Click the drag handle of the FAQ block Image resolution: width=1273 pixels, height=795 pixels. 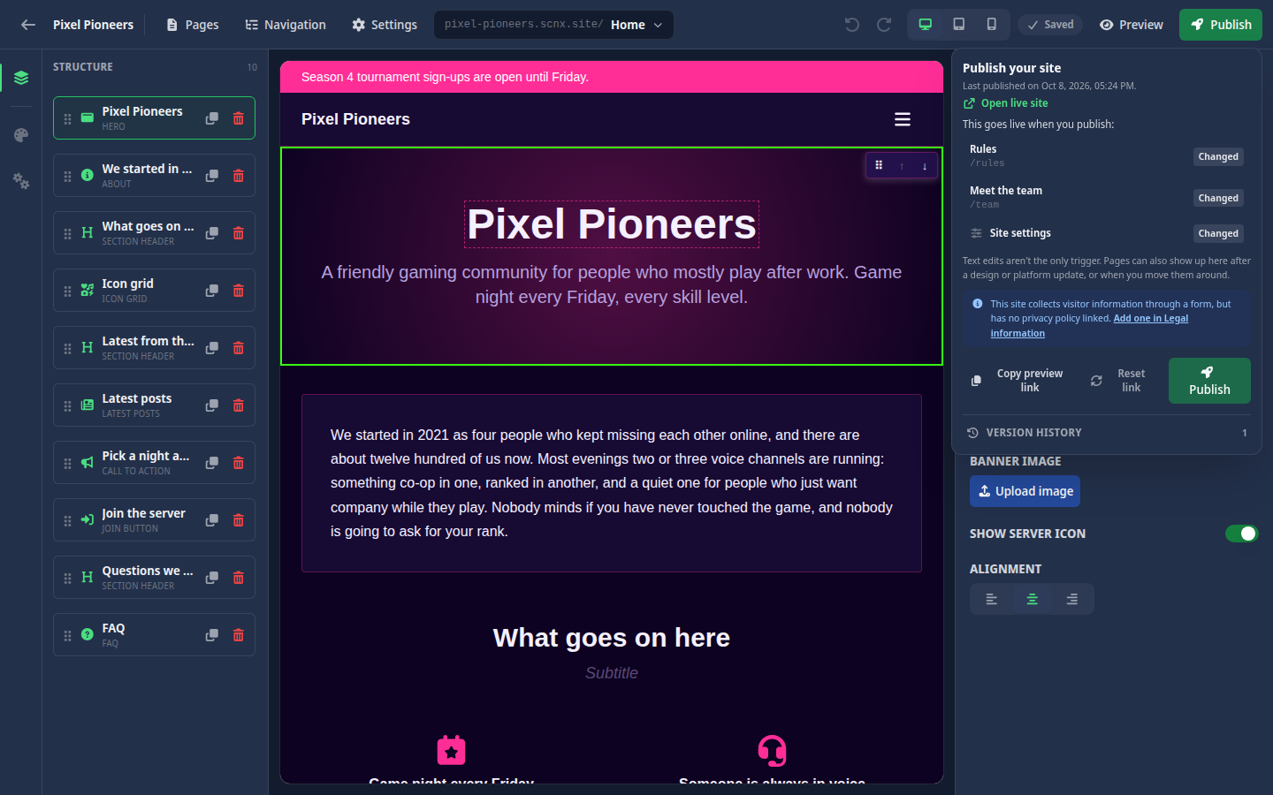pos(68,636)
